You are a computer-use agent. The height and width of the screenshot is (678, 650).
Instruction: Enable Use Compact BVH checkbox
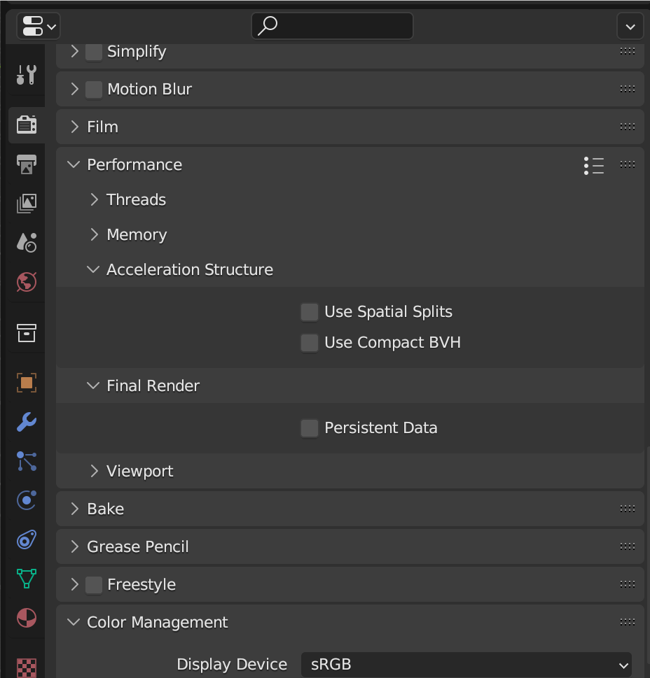click(310, 342)
